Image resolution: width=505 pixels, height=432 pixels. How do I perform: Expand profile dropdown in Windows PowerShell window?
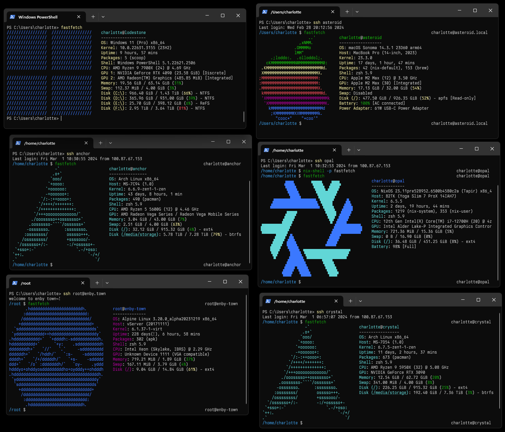(x=103, y=17)
